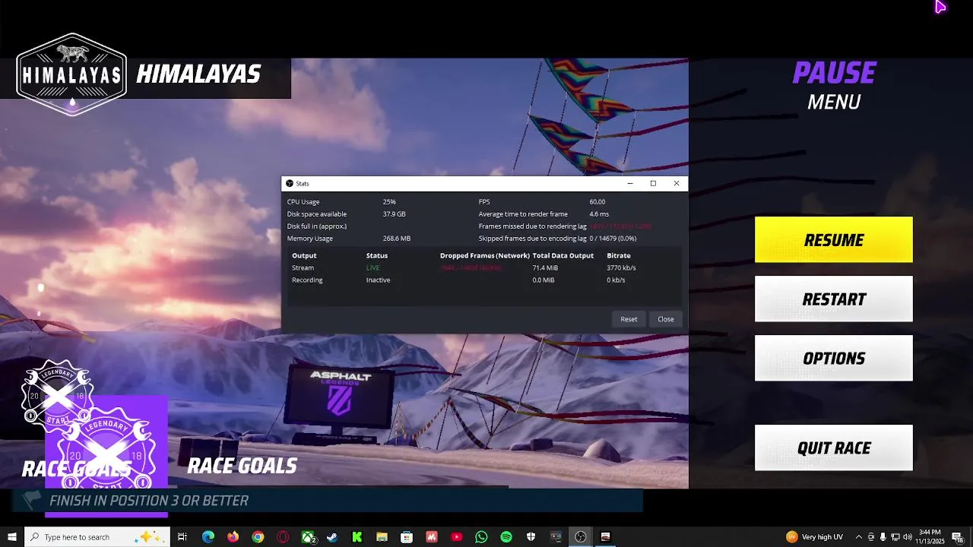Open Microsoft Store from the taskbar
Image resolution: width=973 pixels, height=547 pixels.
407,537
